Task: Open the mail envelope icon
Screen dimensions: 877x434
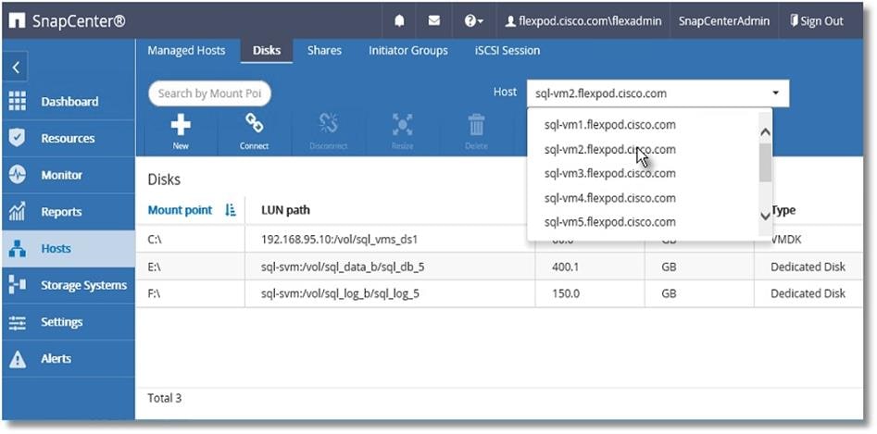Action: (434, 21)
